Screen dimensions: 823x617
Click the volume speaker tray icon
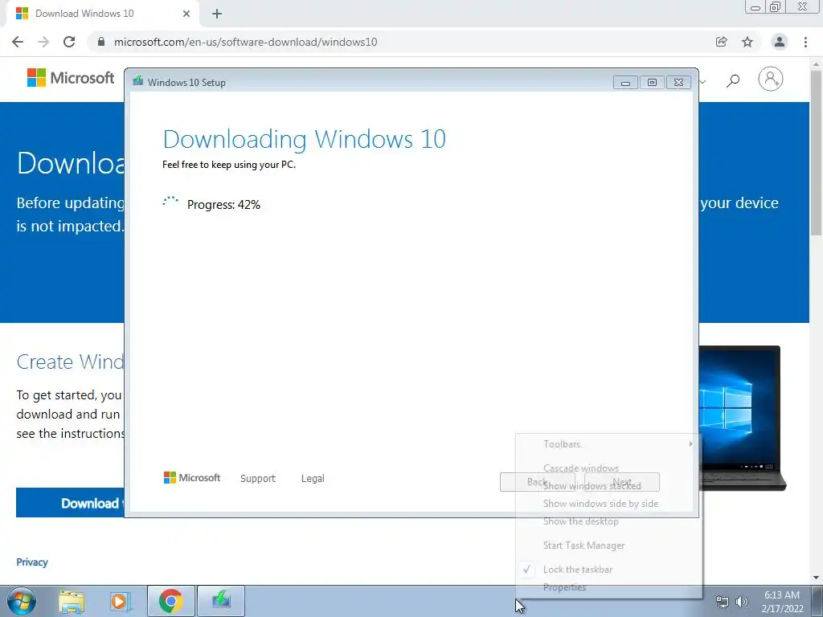(741, 602)
